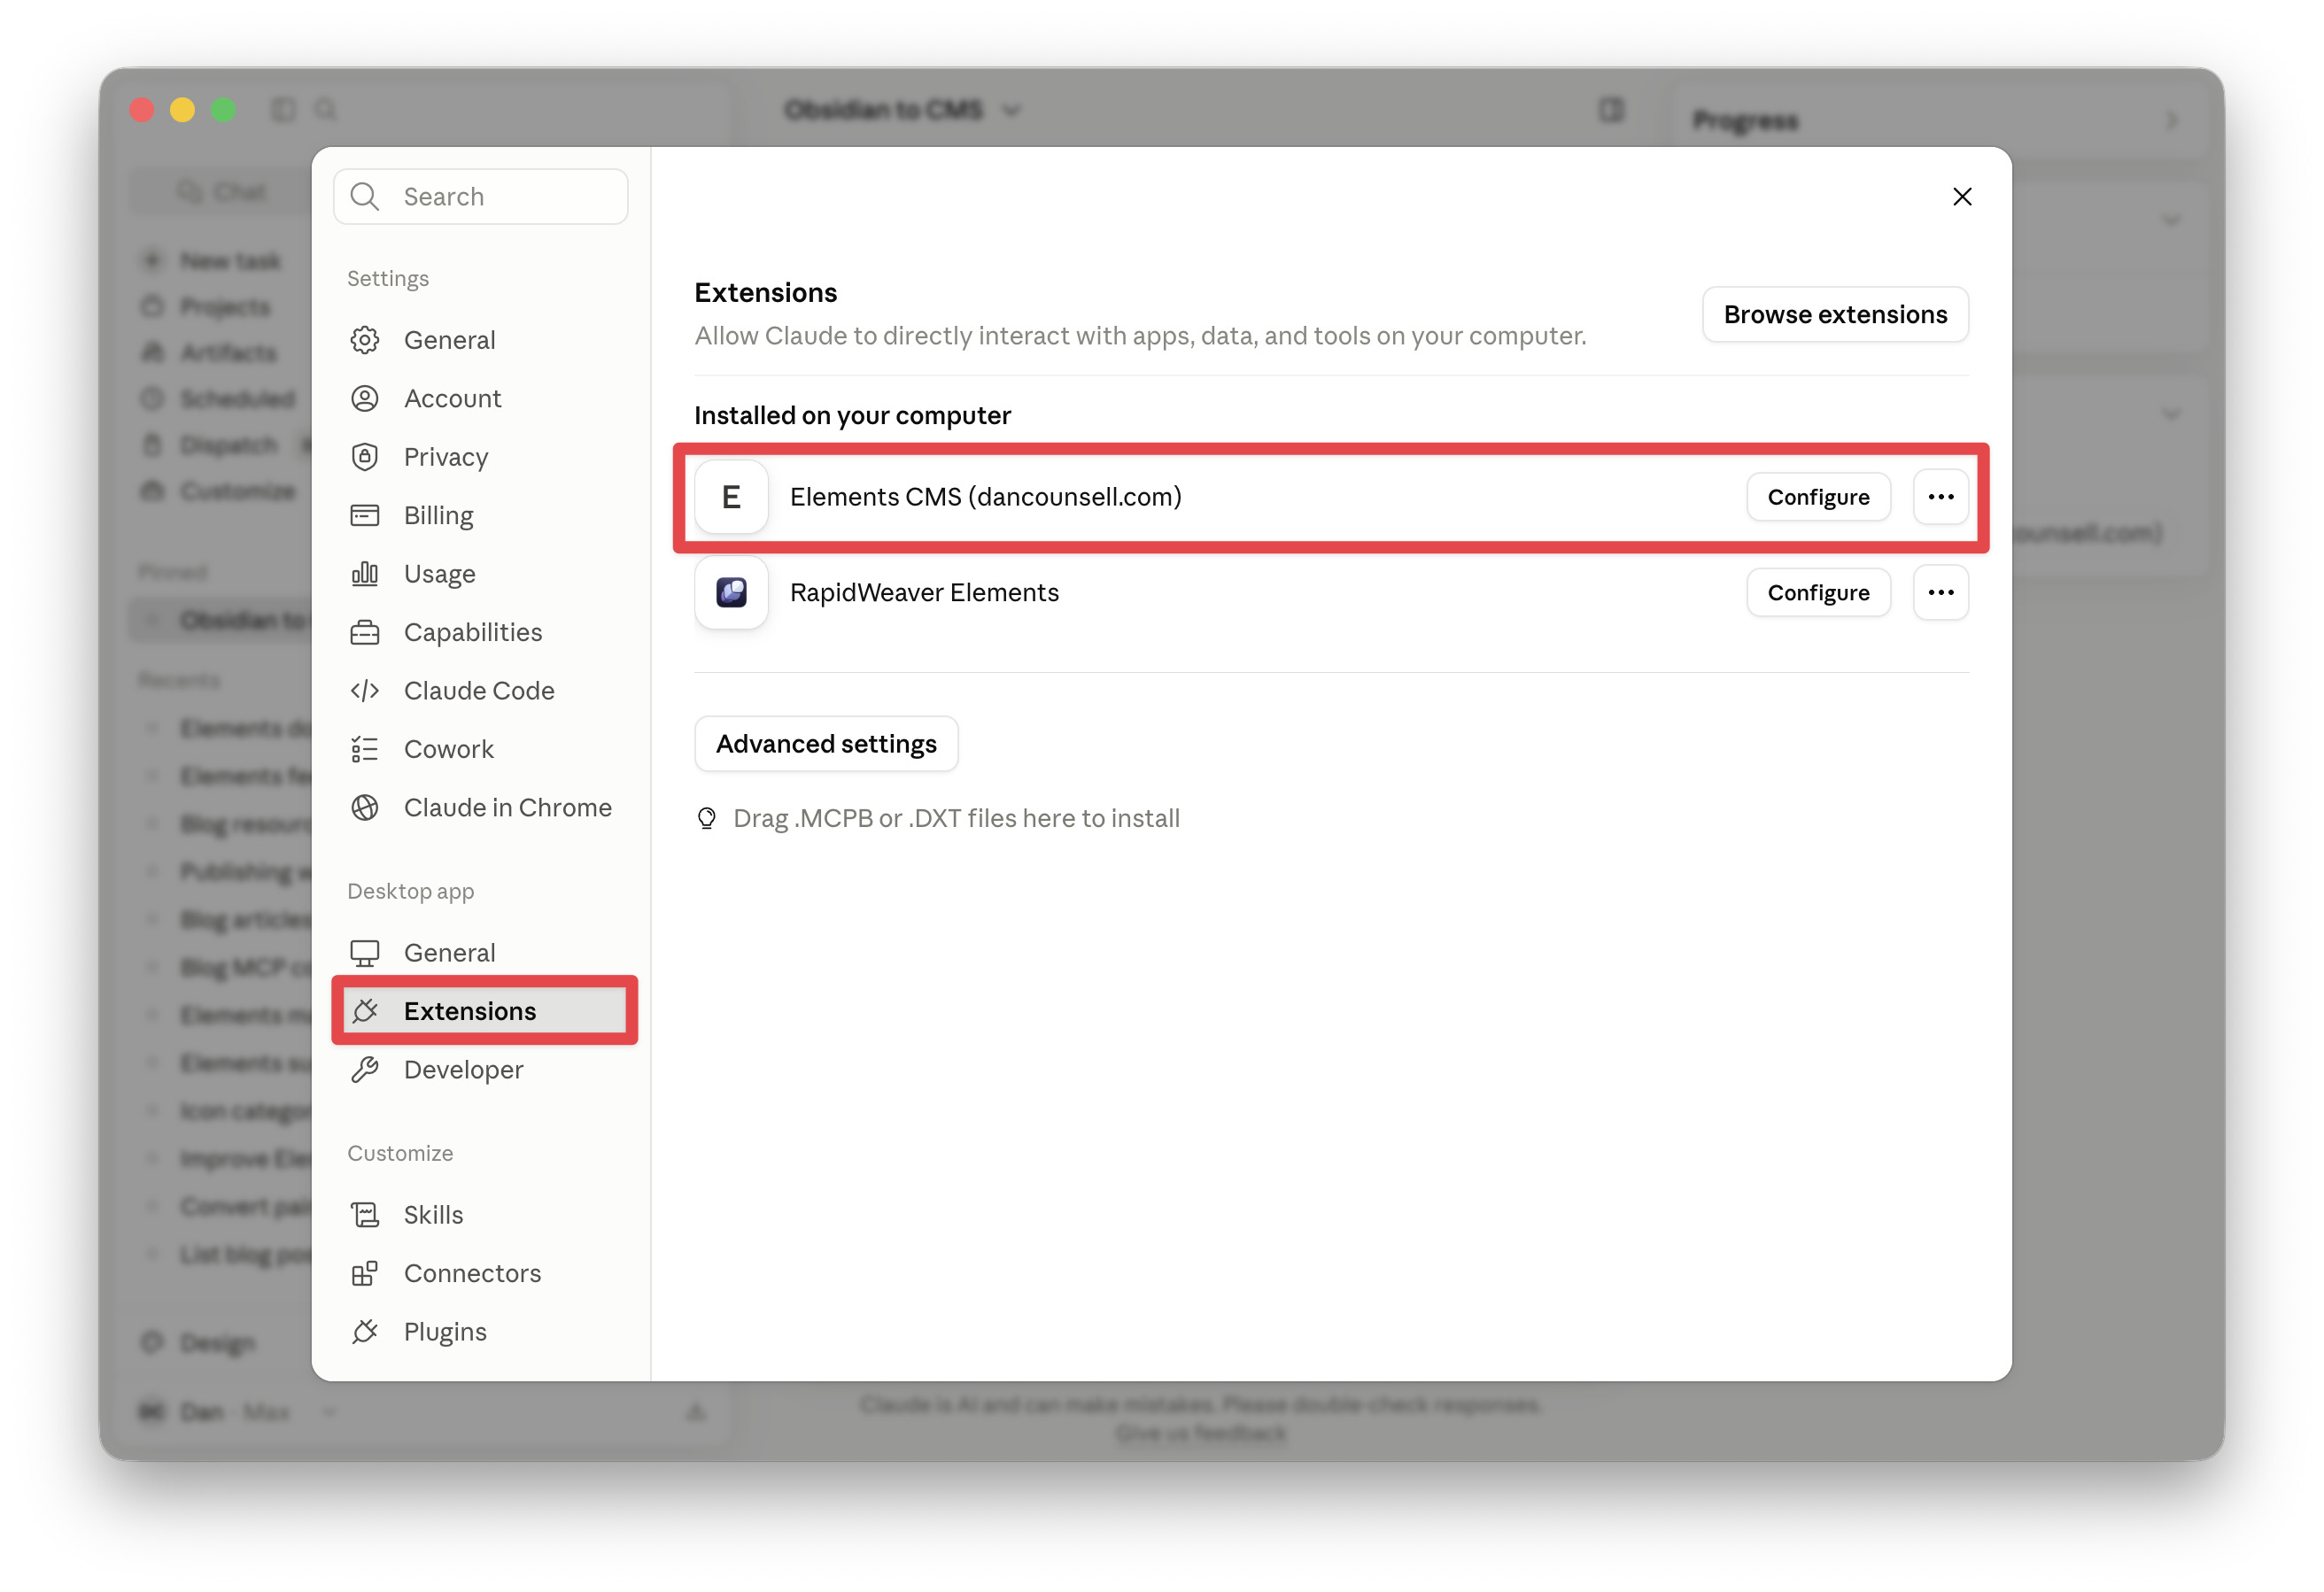The image size is (2324, 1592).
Task: Open Usage settings via the bar chart icon
Action: [365, 573]
